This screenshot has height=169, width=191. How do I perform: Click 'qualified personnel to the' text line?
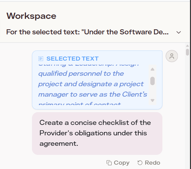point(81,74)
